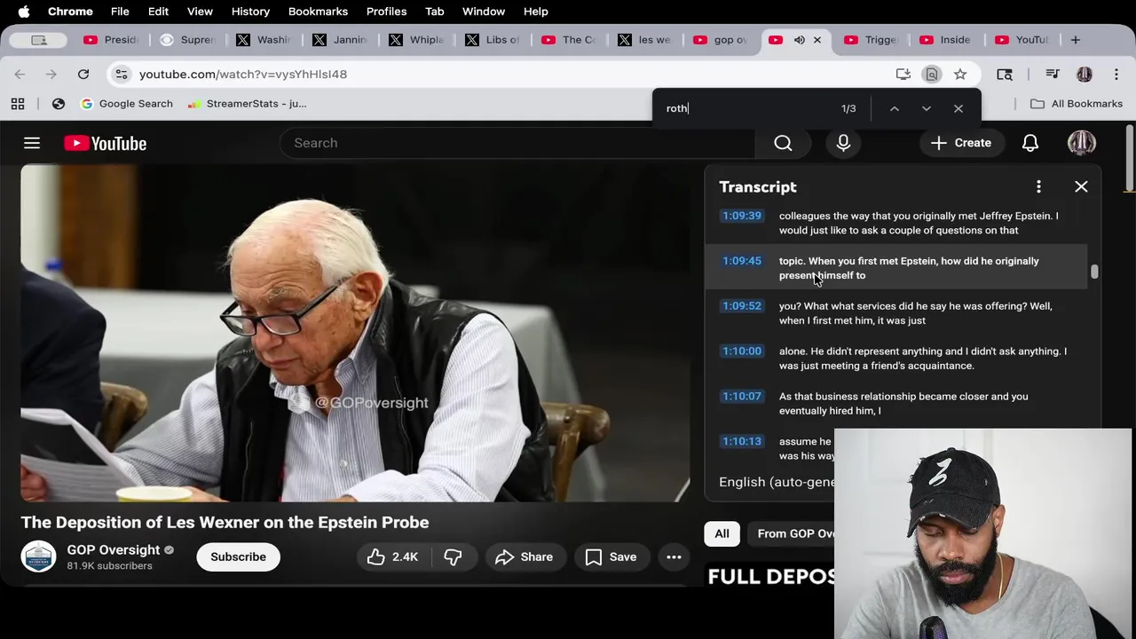Open the Bookmarks menu
1136x639 pixels.
[318, 12]
